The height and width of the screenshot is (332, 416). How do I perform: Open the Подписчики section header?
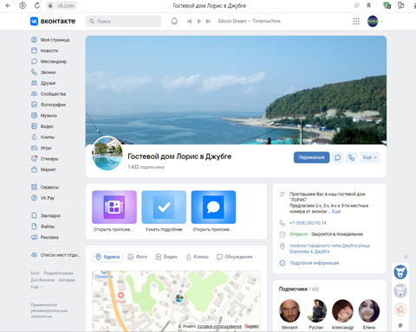tap(299, 289)
